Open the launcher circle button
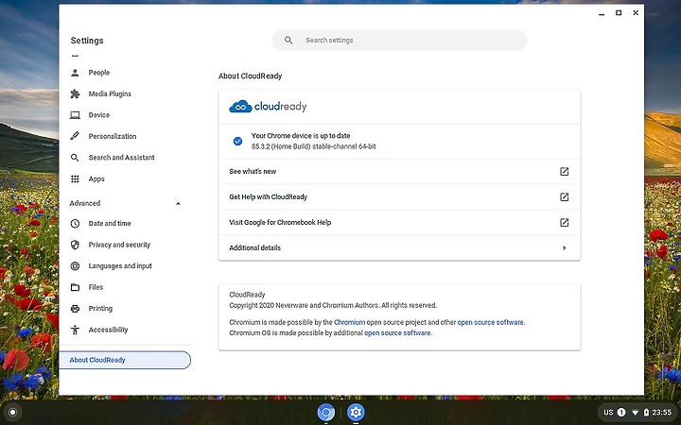The image size is (681, 425). 12,412
